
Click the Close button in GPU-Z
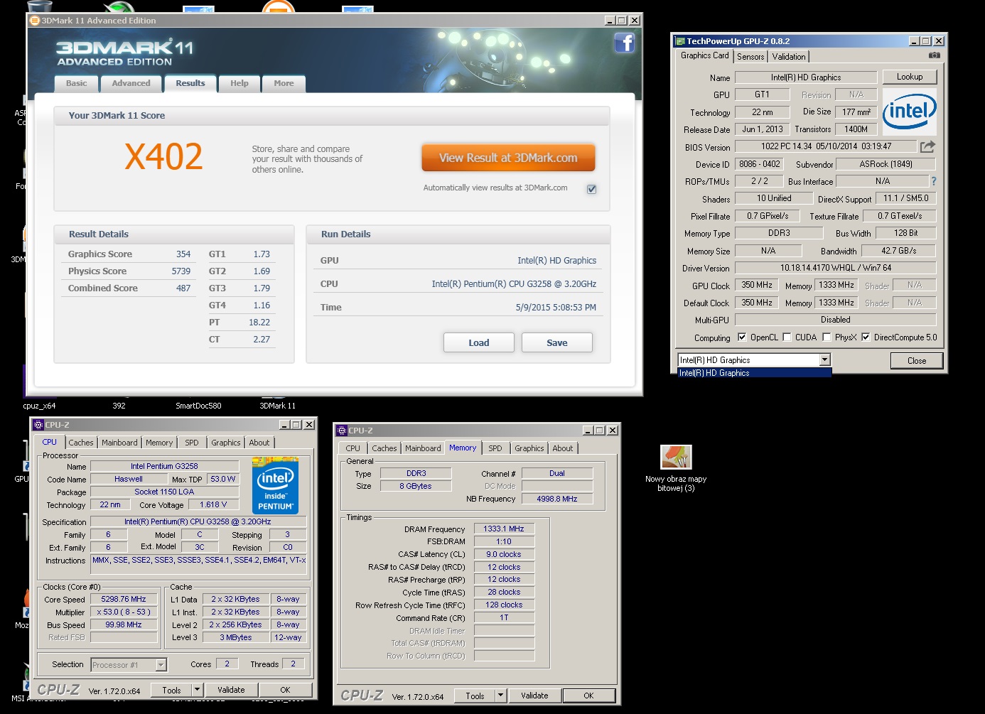(x=917, y=361)
